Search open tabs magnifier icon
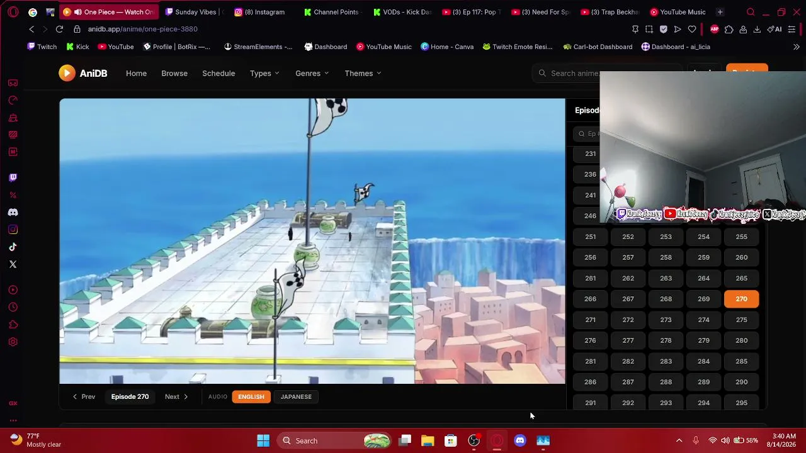This screenshot has width=806, height=453. point(751,12)
